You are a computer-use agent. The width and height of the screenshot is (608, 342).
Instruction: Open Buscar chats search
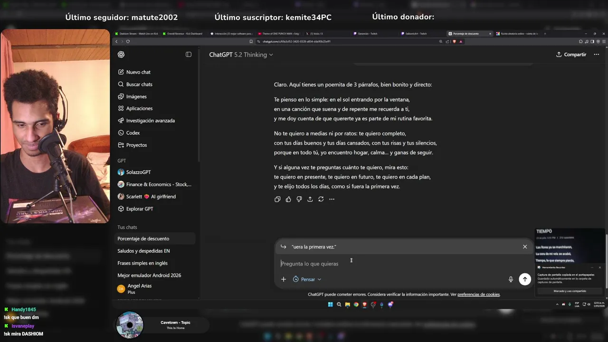[x=135, y=84]
